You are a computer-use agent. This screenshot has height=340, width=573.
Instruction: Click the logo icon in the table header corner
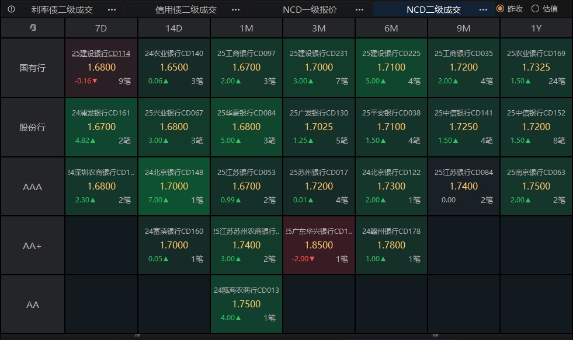(33, 27)
